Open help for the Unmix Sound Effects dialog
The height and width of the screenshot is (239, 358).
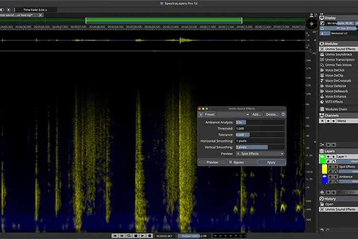(283, 114)
